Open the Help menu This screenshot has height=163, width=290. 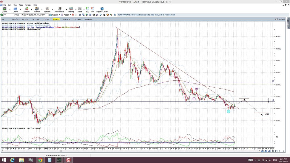pos(35,5)
